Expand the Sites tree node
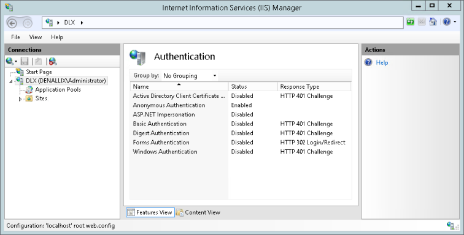This screenshot has width=464, height=235. [x=20, y=99]
